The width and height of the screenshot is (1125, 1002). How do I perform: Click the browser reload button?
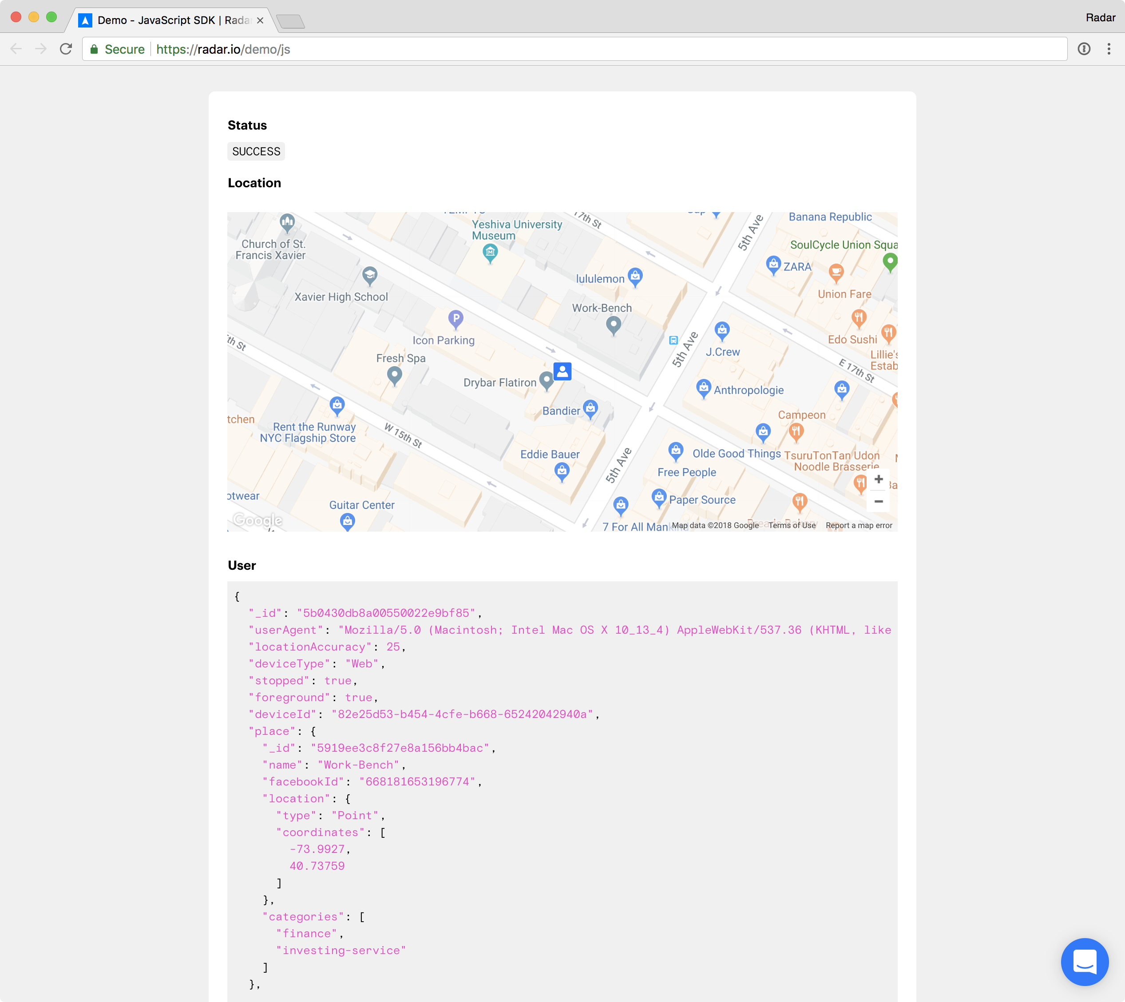pos(66,49)
